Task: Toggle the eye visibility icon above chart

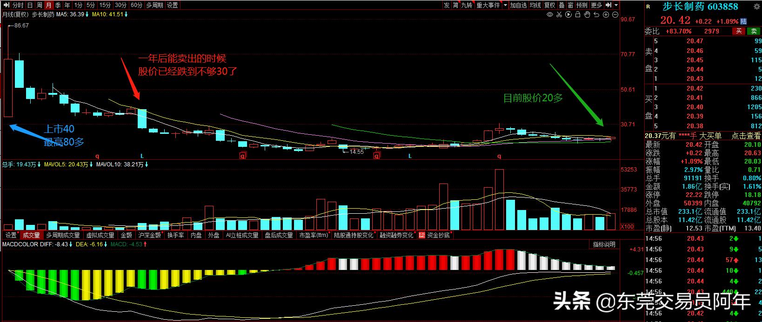Action: pyautogui.click(x=550, y=14)
